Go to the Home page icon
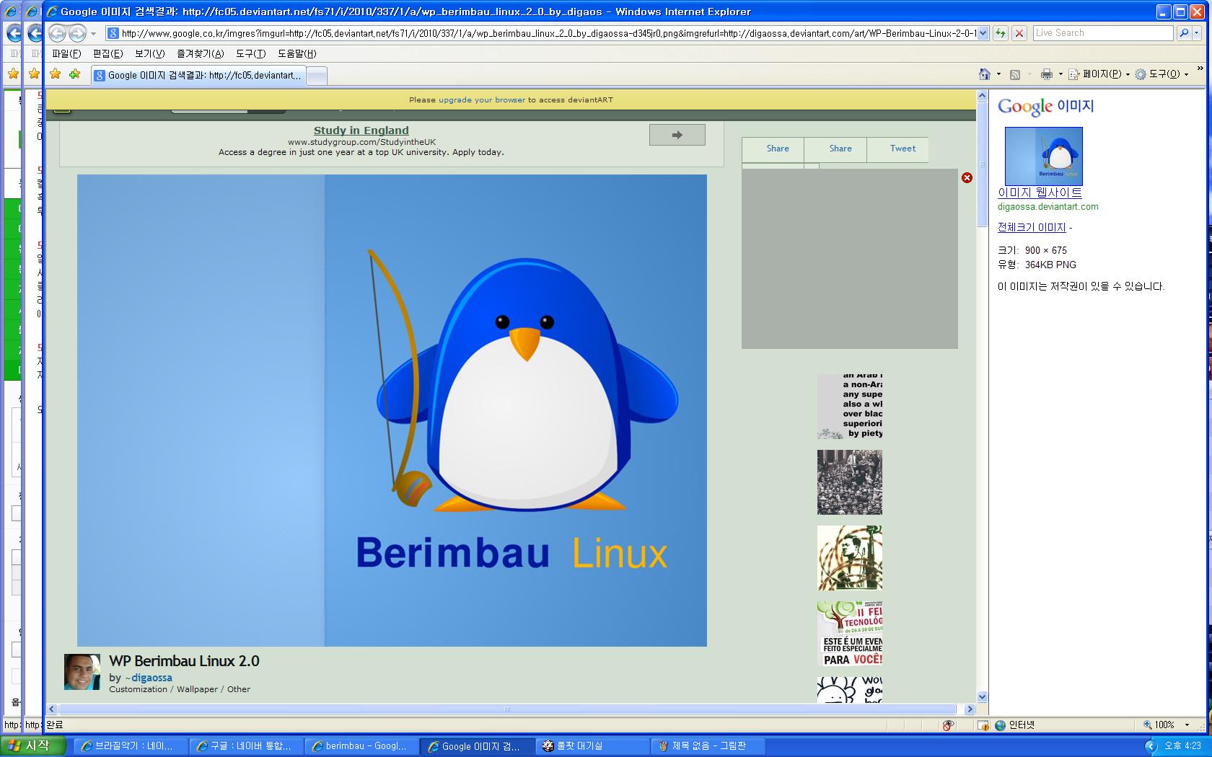Viewport: 1212px width, 757px height. coord(985,74)
